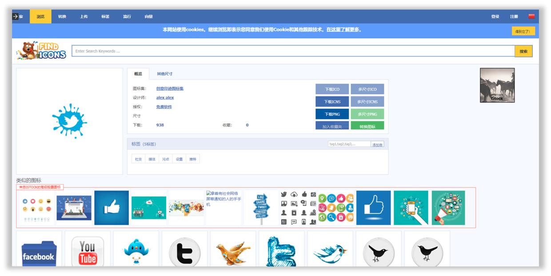The image size is (551, 276).
Task: Click the Find Icons bear logo
Action: (x=41, y=51)
